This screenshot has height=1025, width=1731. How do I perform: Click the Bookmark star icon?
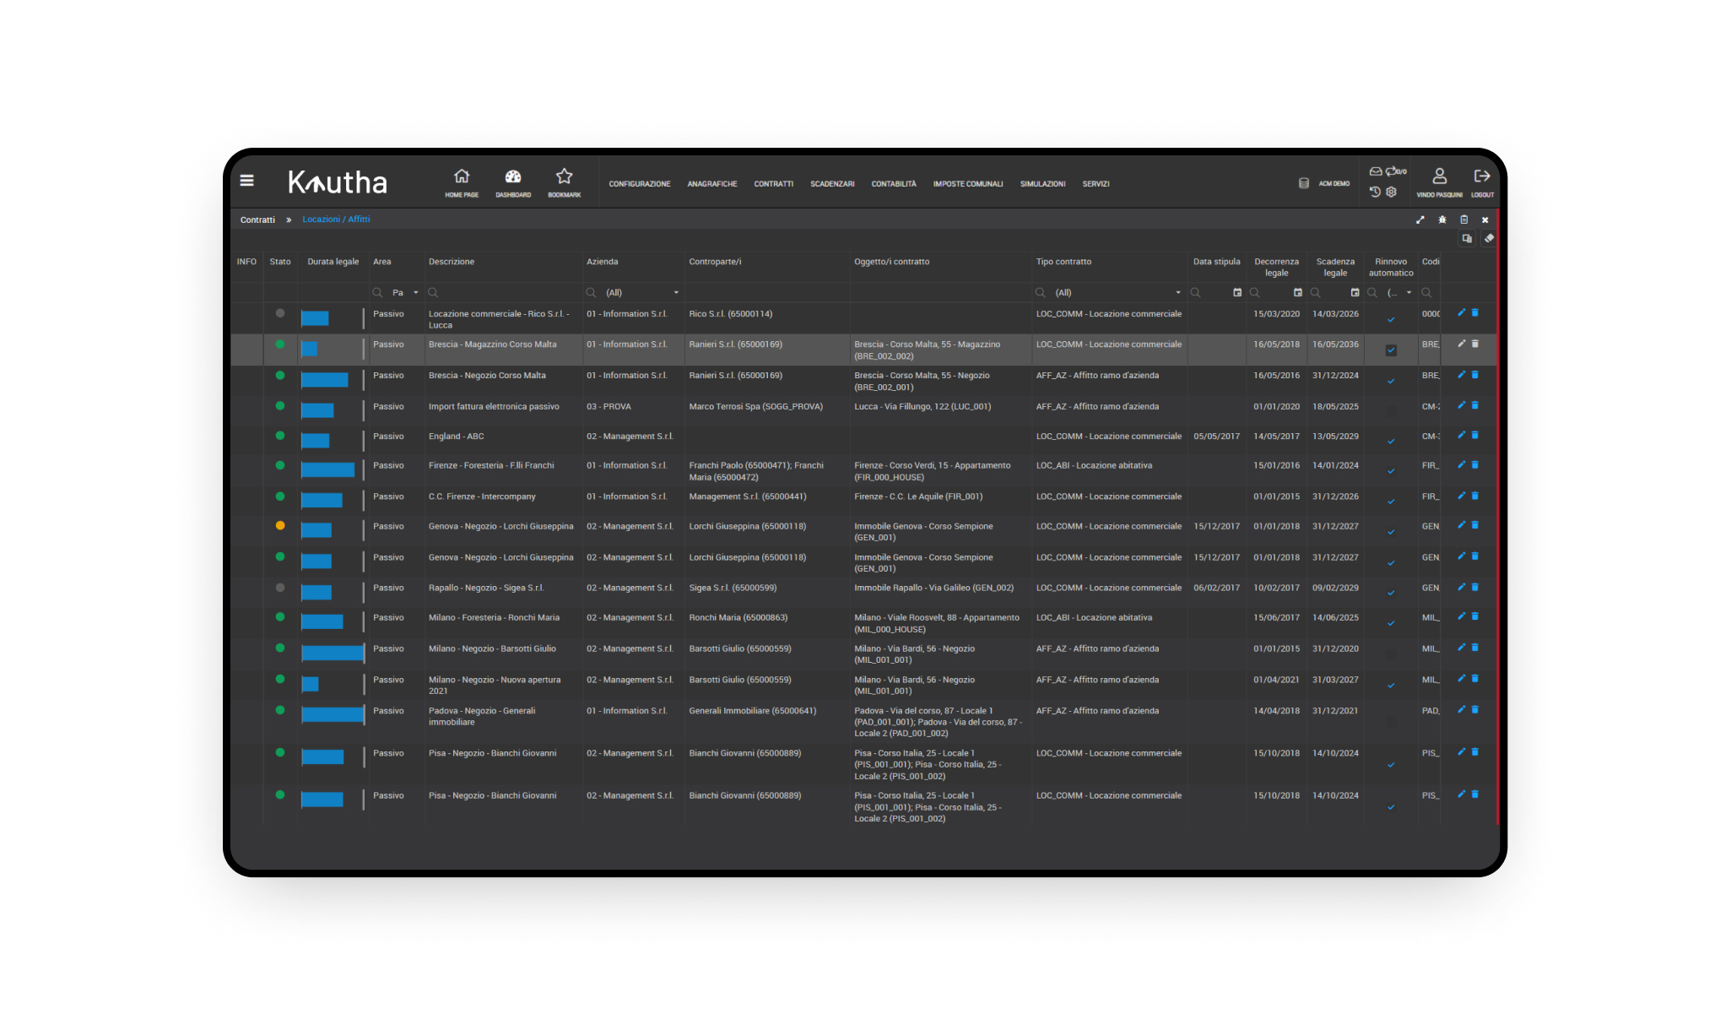coord(564,176)
